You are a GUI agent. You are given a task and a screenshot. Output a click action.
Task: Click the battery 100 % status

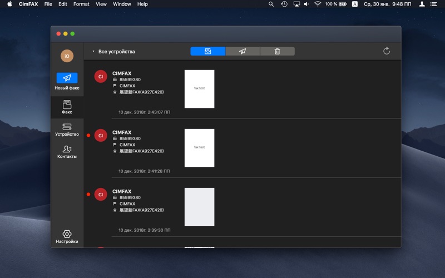click(x=336, y=4)
